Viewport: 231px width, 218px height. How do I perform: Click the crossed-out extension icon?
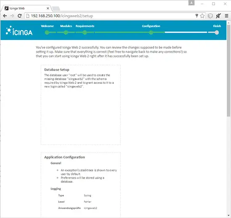point(218,16)
